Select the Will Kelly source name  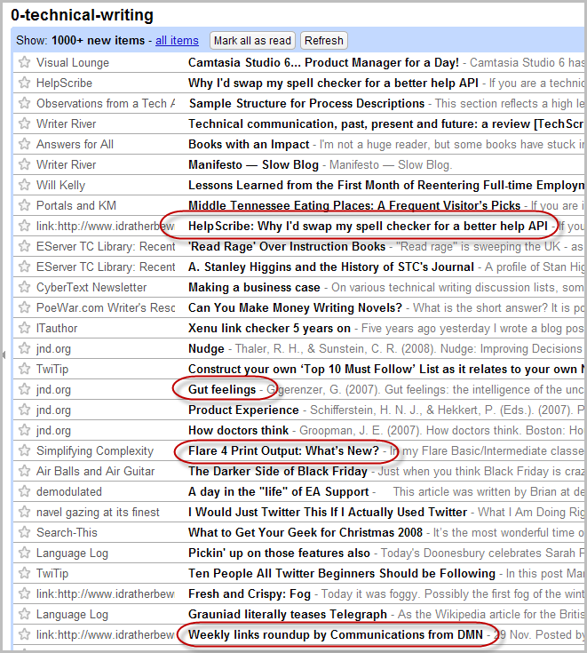point(60,185)
